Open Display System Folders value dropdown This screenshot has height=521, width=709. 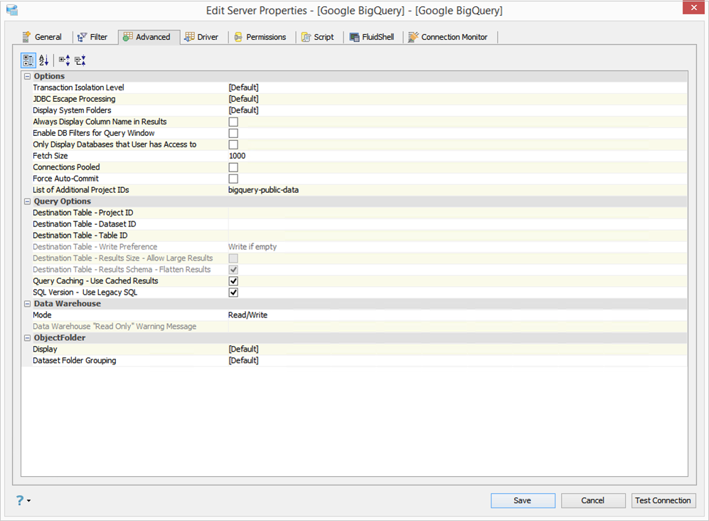click(457, 110)
